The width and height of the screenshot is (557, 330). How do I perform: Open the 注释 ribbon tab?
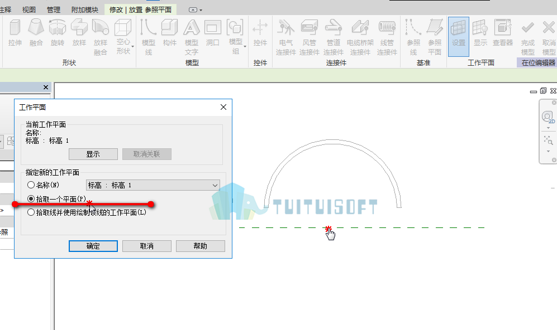pyautogui.click(x=6, y=9)
